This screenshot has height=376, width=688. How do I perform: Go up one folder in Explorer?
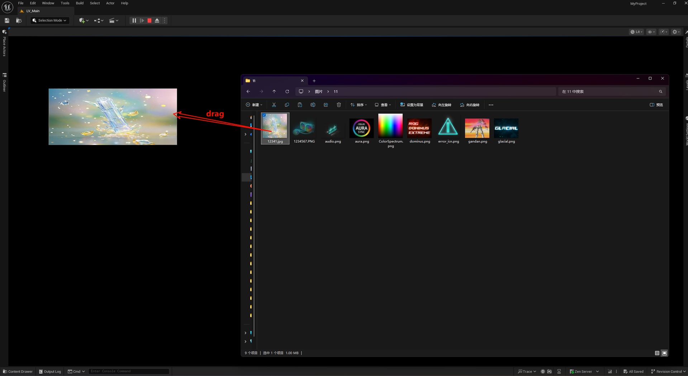pos(274,92)
